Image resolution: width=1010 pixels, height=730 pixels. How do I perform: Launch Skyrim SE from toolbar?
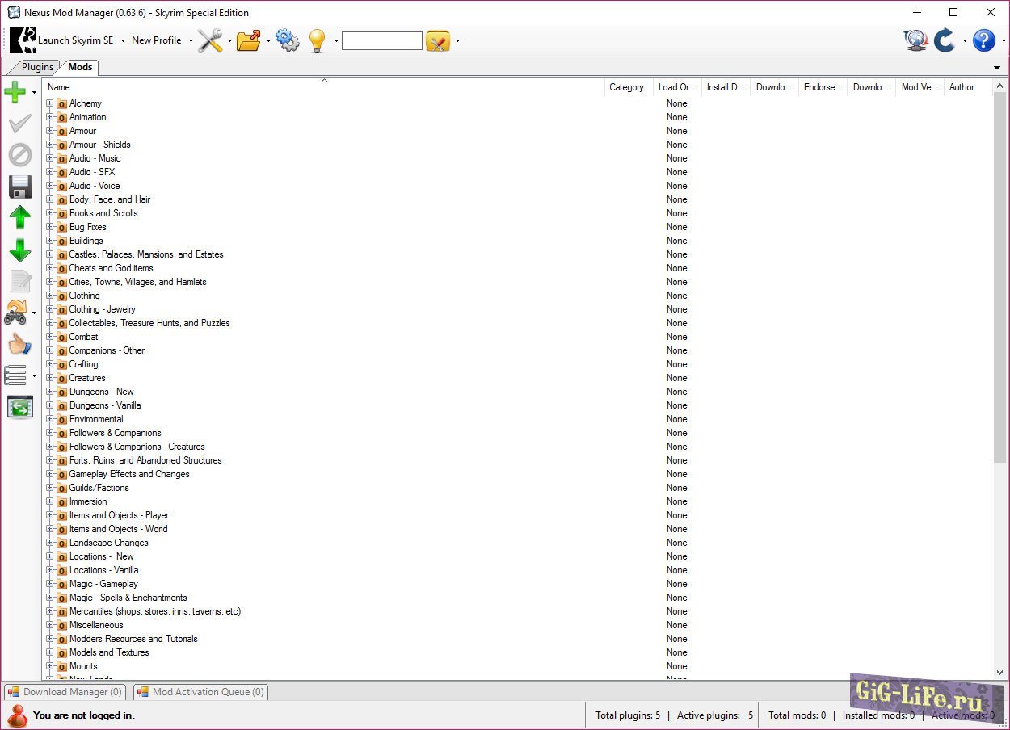[63, 40]
